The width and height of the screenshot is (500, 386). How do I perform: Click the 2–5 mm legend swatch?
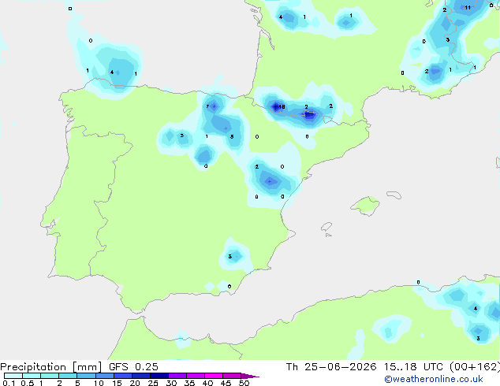tap(68, 376)
